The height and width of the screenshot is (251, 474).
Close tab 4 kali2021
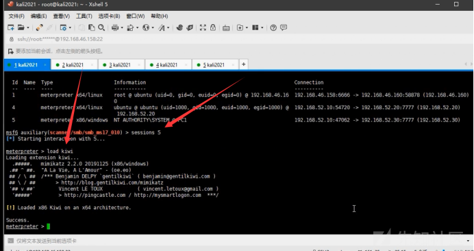pyautogui.click(x=186, y=64)
